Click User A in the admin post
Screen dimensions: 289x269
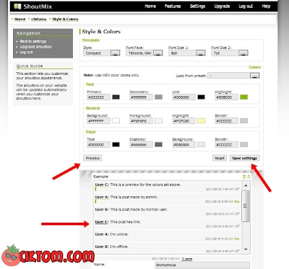click(102, 197)
